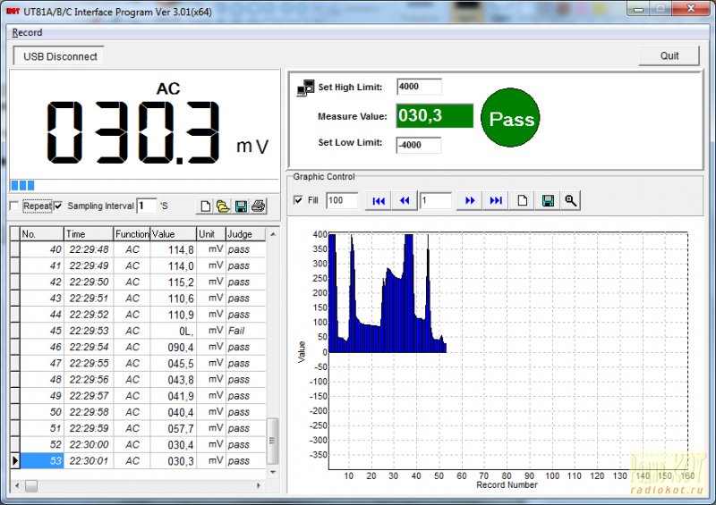Print the recorded data table
Screen dimensions: 716x505
pyautogui.click(x=258, y=206)
